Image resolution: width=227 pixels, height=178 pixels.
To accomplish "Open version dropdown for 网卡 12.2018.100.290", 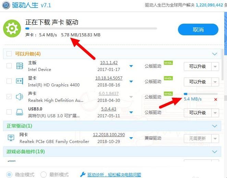I will 131,138.
